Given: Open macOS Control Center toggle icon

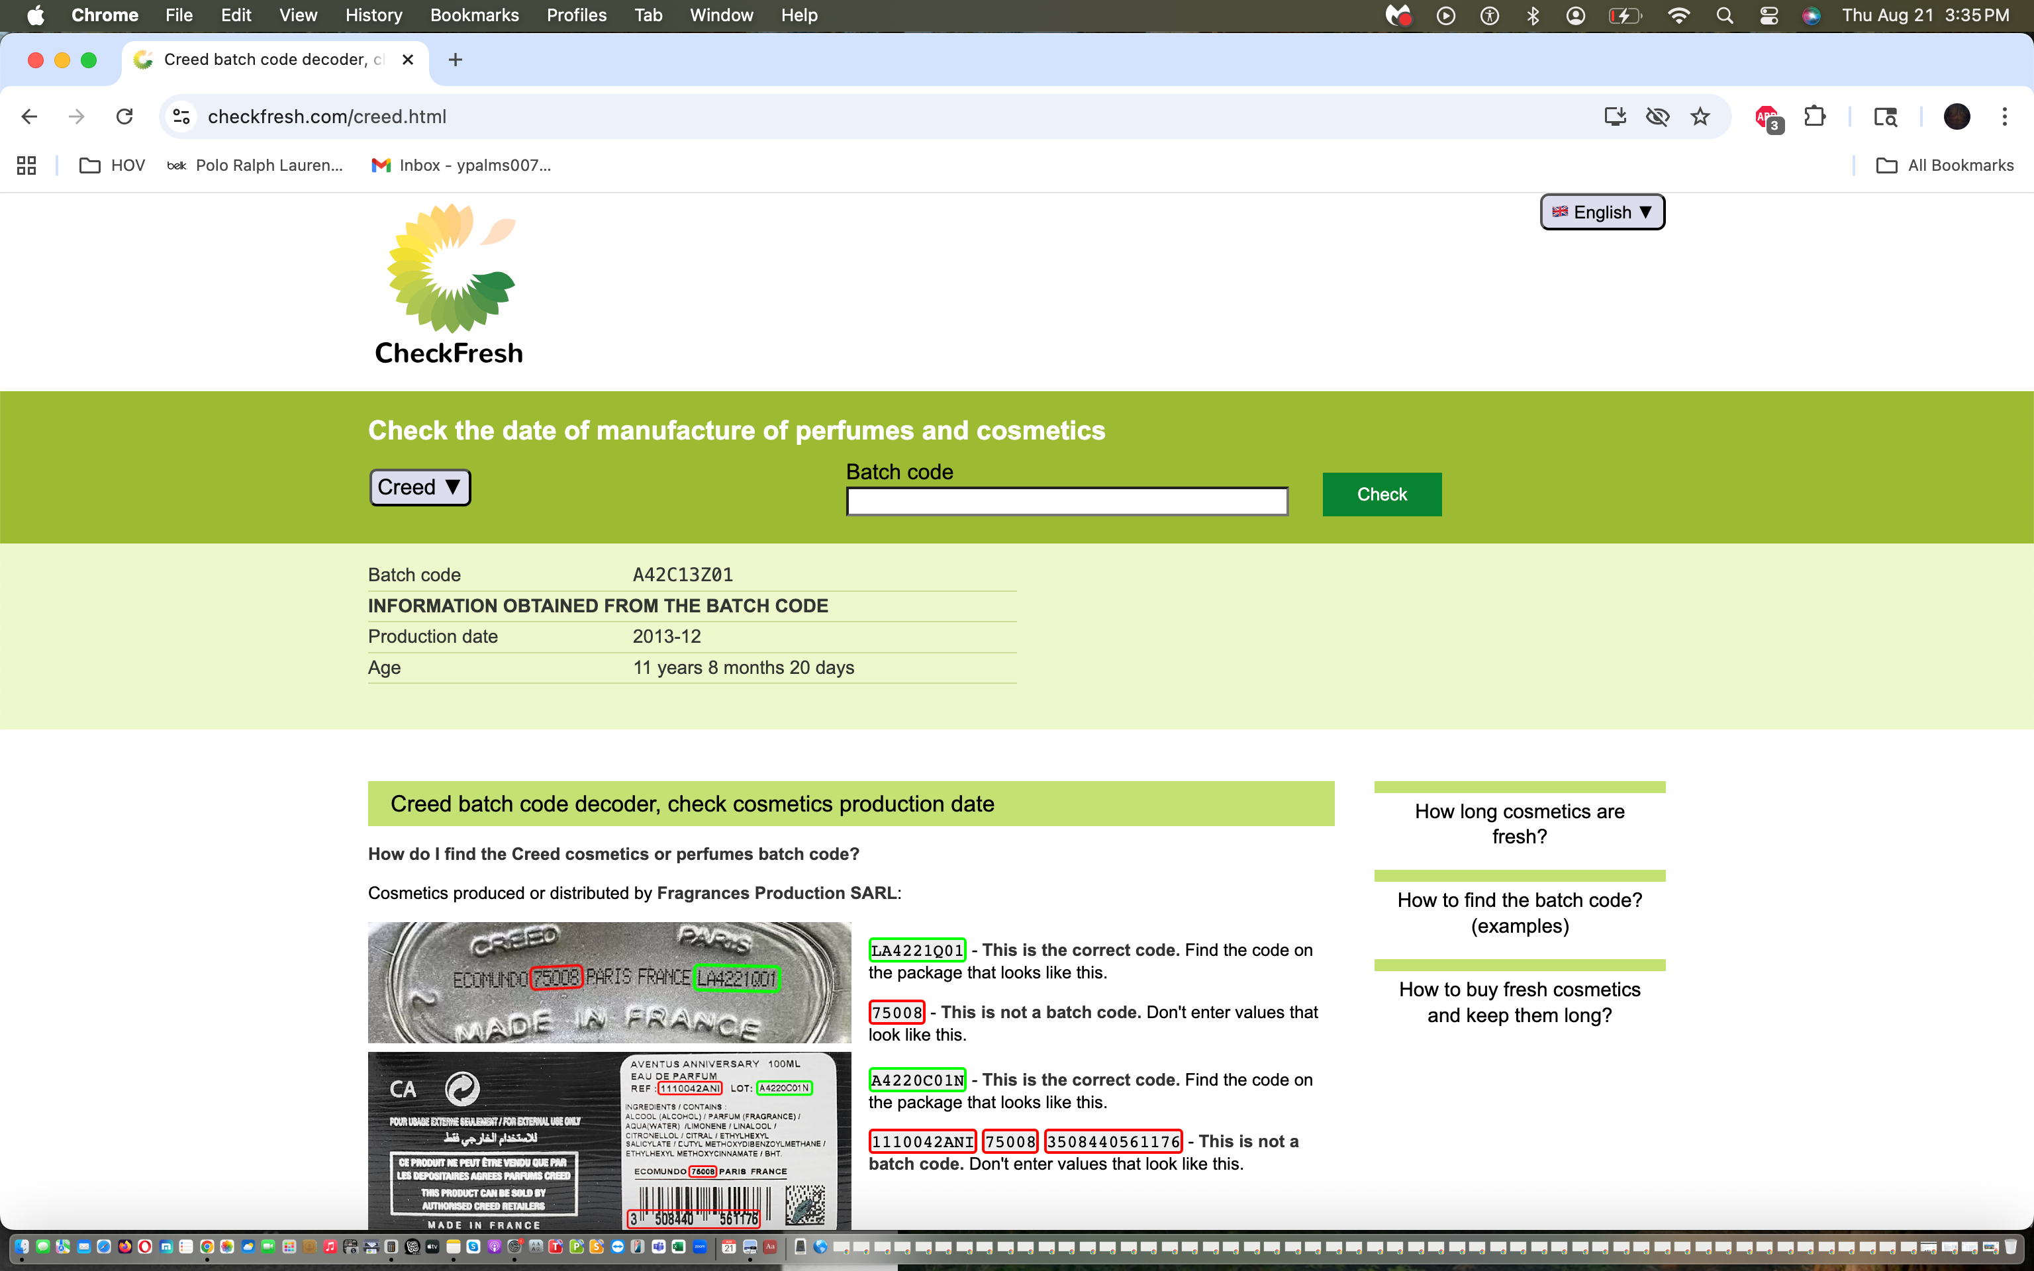Looking at the screenshot, I should (x=1768, y=15).
